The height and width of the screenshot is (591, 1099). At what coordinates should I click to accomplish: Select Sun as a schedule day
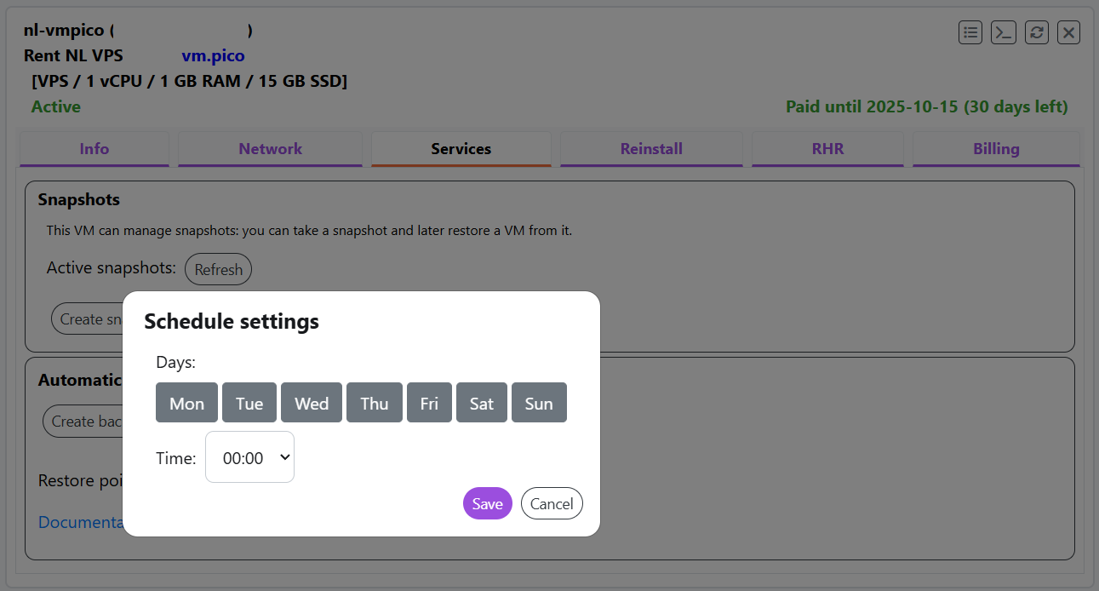[539, 403]
